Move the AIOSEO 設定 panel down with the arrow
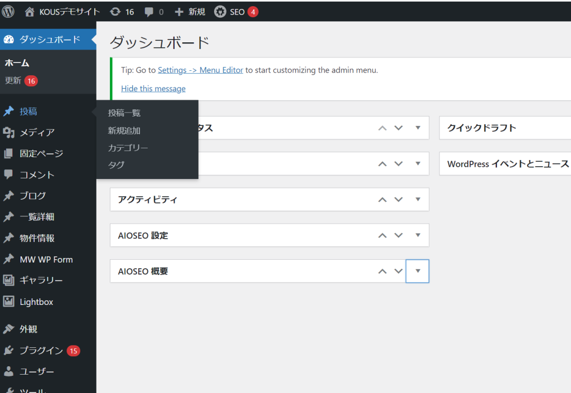 pos(398,235)
